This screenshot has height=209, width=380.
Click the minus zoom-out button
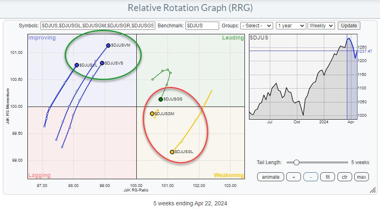[311, 177]
